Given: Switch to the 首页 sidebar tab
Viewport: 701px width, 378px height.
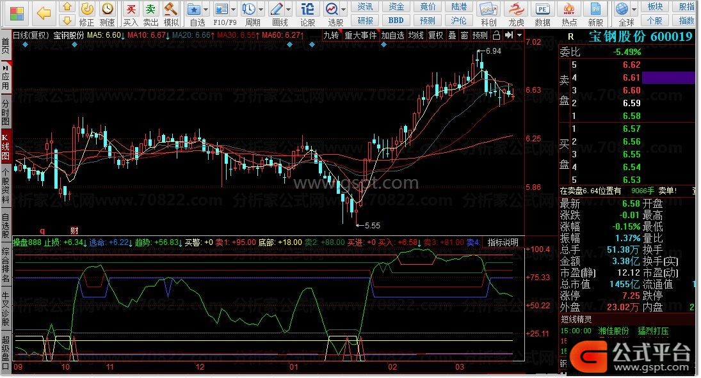Looking at the screenshot, I should tap(5, 45).
